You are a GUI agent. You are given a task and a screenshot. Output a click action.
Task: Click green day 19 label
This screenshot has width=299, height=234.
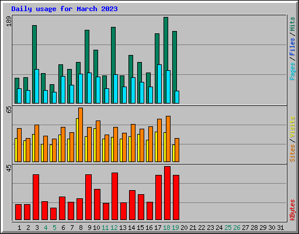pos(175,228)
